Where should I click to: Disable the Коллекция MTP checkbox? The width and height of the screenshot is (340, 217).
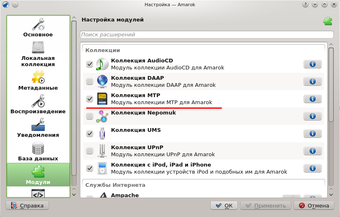(x=89, y=99)
